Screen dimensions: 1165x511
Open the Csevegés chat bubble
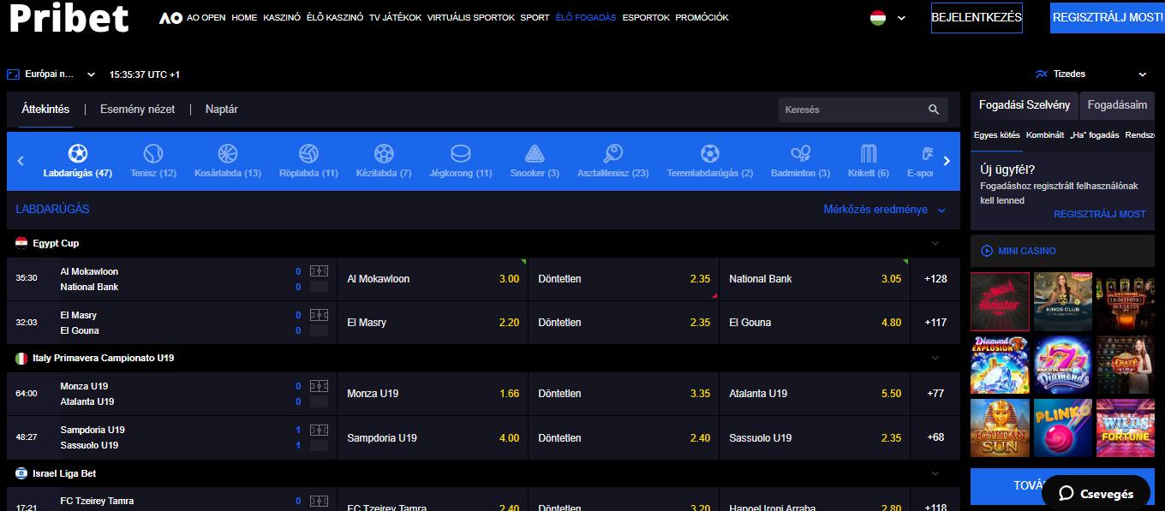(x=1096, y=493)
